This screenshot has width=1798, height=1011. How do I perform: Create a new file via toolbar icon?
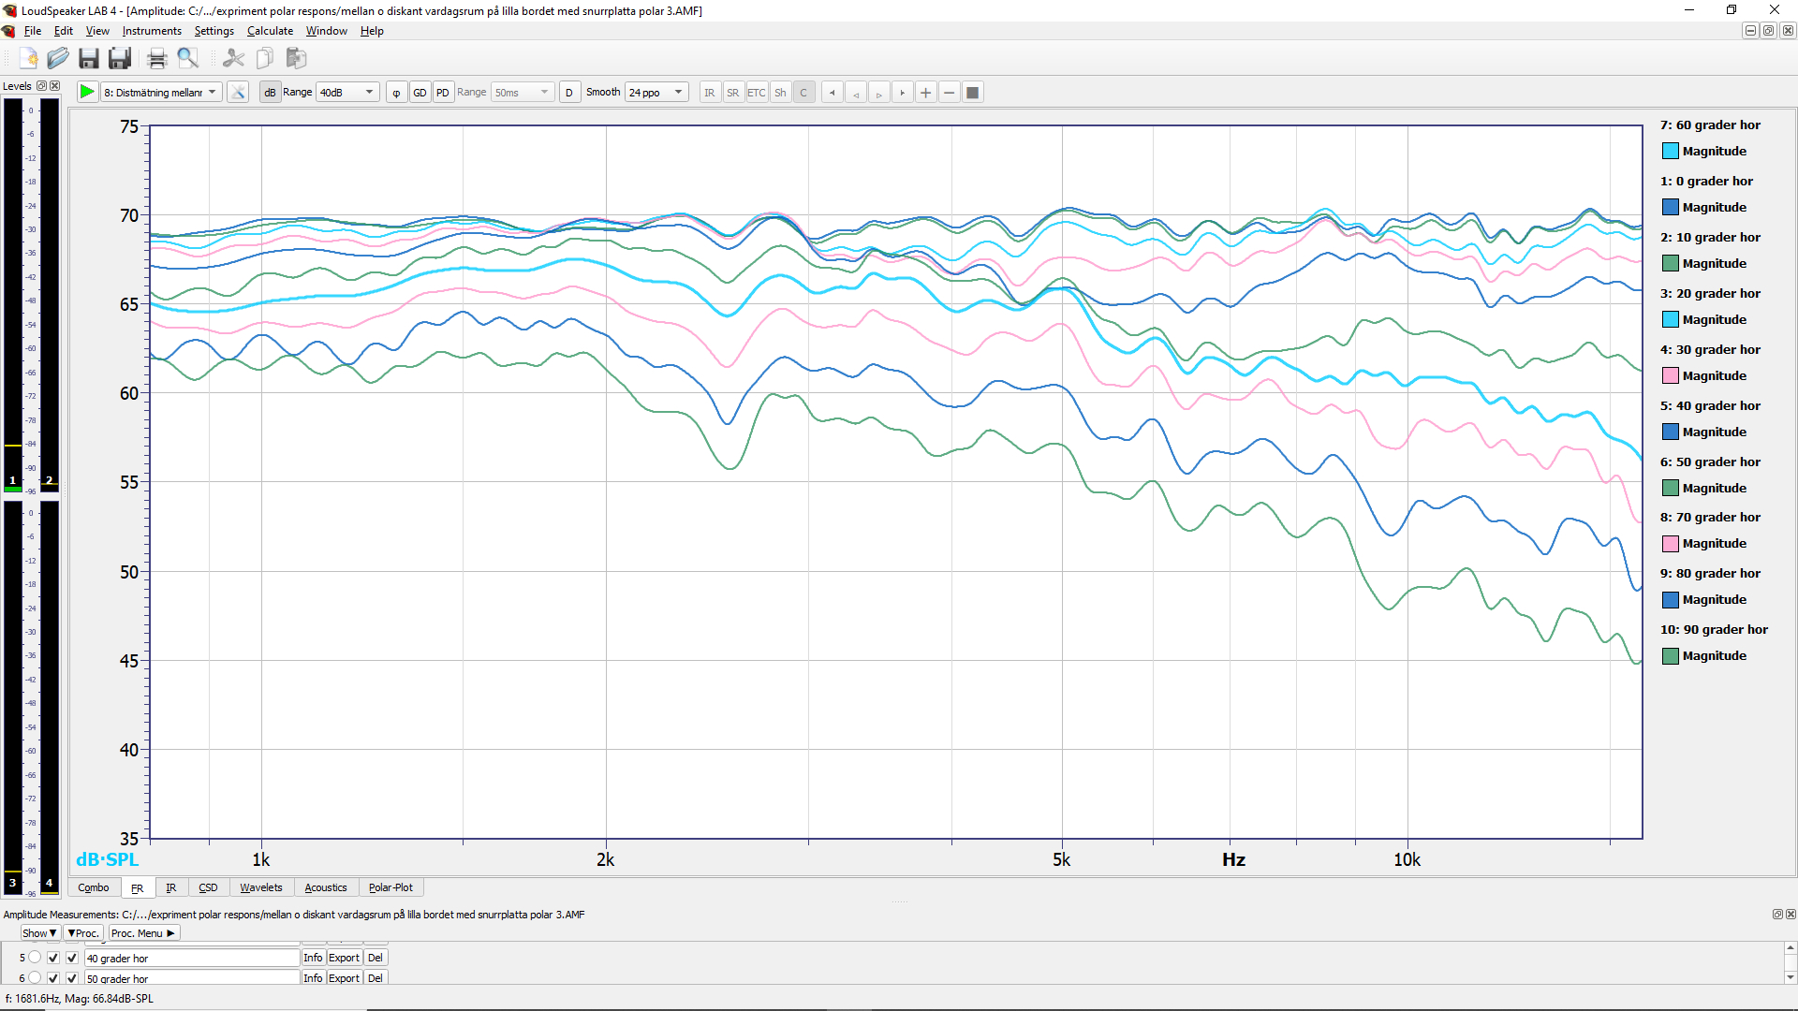coord(28,59)
